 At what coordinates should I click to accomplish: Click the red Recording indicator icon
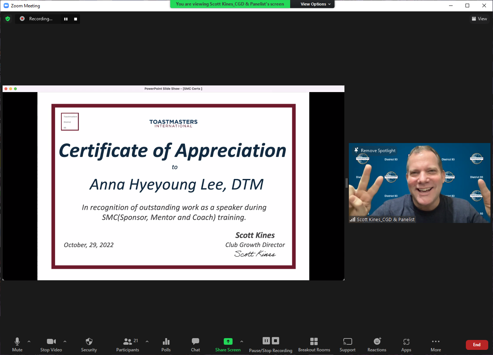point(22,19)
